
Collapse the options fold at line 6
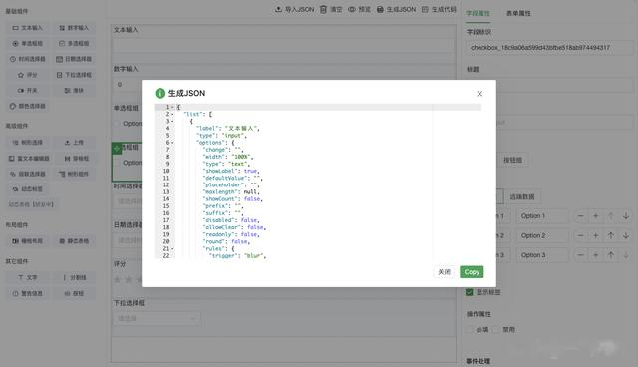coord(172,143)
